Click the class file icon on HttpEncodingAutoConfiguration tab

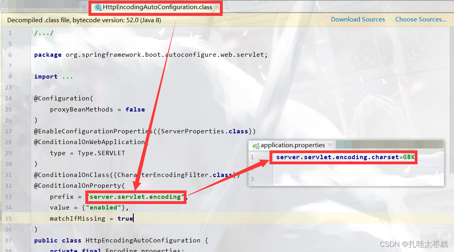tap(98, 8)
